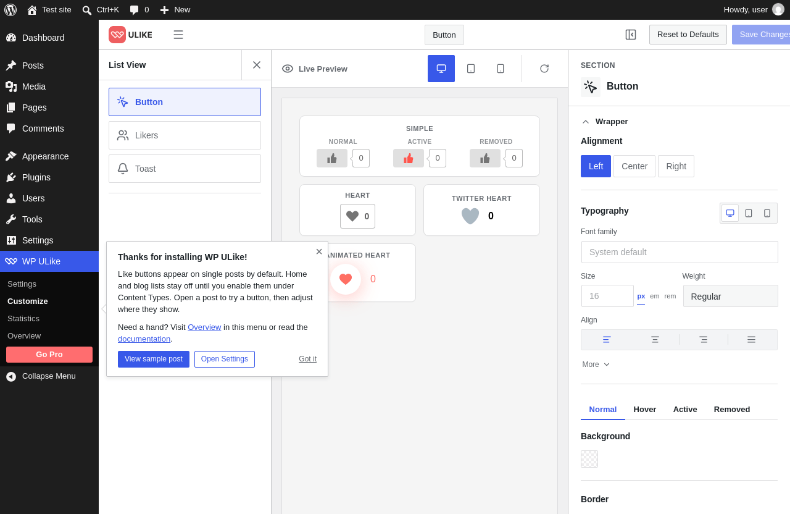
Task: Click the Twitter Heart icon
Action: [x=470, y=216]
